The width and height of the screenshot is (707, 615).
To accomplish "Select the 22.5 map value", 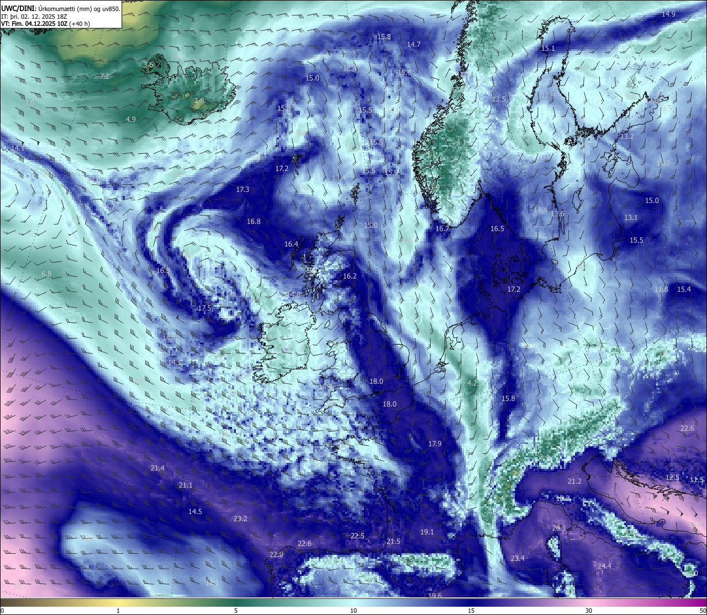I will coord(357,536).
